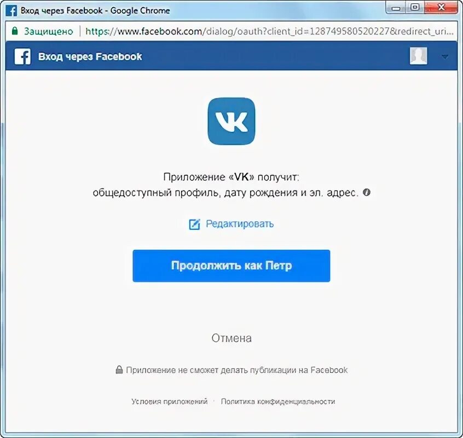
Task: Click the Facebook favicon in the title bar
Action: point(11,10)
